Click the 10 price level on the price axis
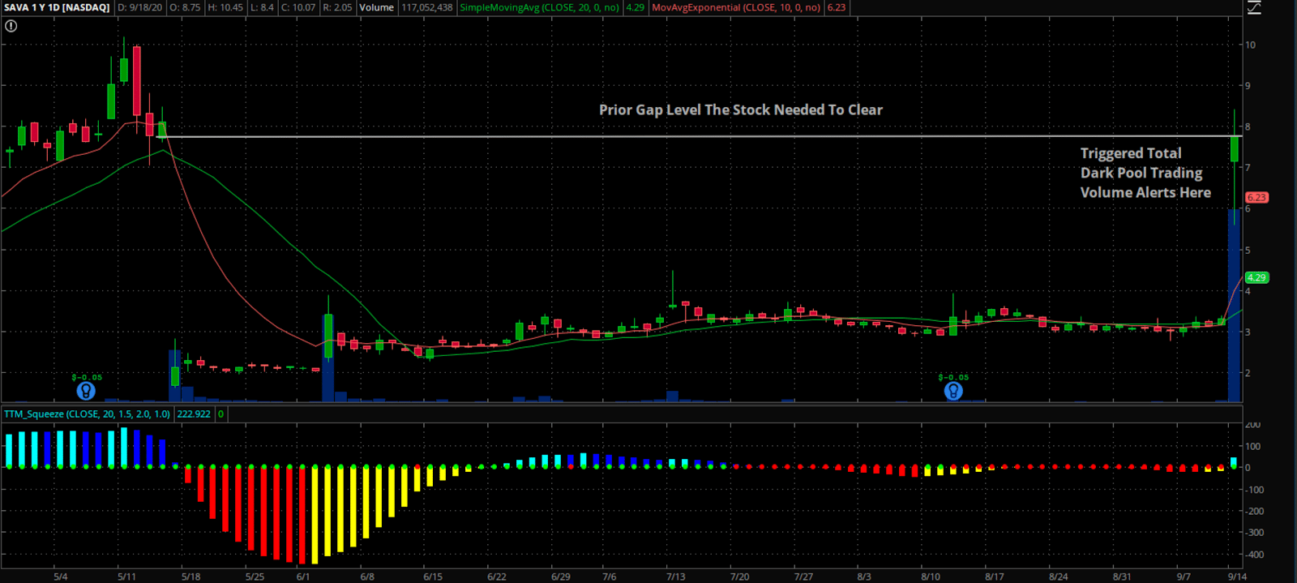The width and height of the screenshot is (1297, 583). pyautogui.click(x=1251, y=45)
